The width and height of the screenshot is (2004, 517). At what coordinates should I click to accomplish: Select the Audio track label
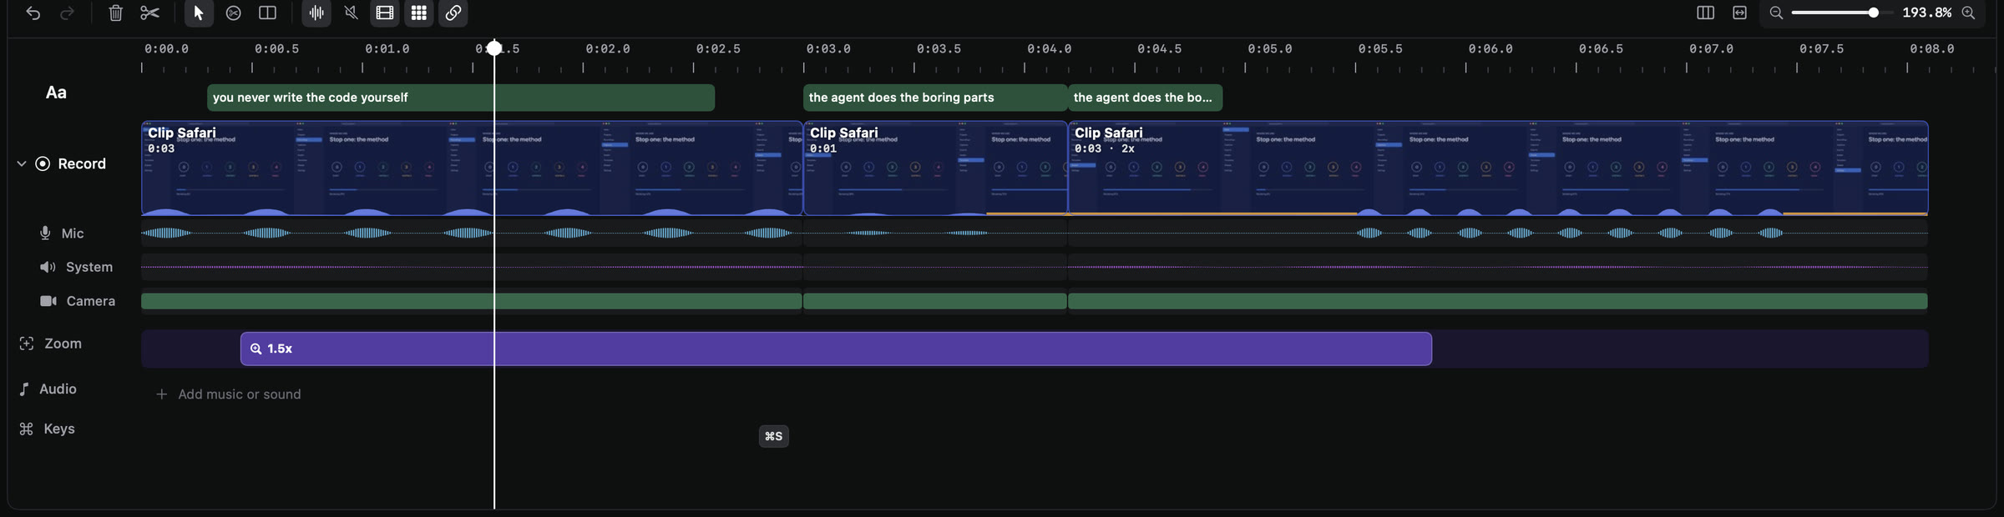58,389
